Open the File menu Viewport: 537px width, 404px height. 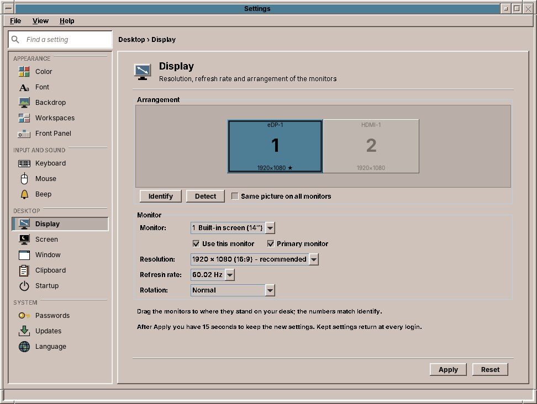tap(15, 21)
